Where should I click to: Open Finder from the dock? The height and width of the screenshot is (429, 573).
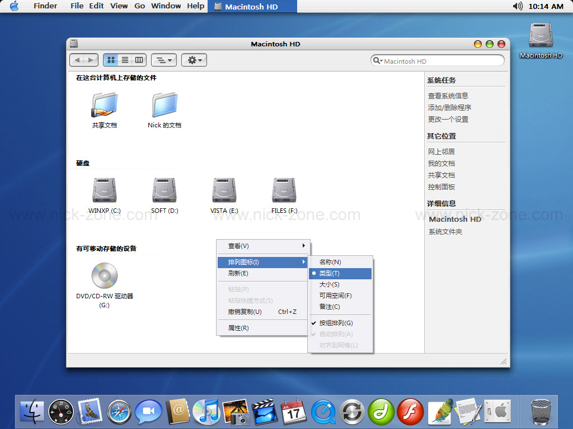[x=32, y=412]
